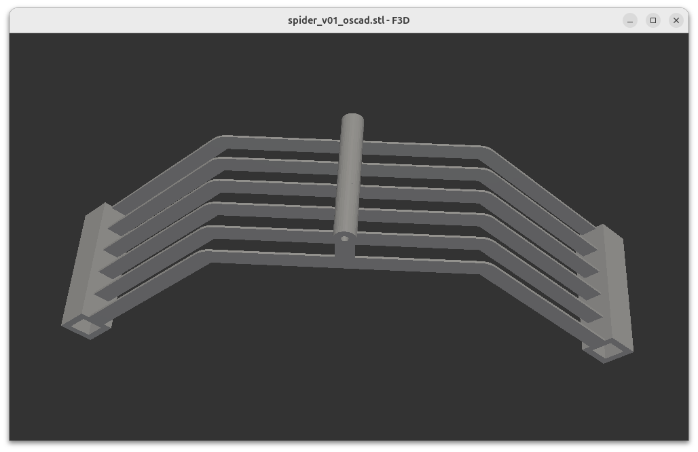Click the topmost bar right of the cylinder

pyautogui.click(x=421, y=145)
